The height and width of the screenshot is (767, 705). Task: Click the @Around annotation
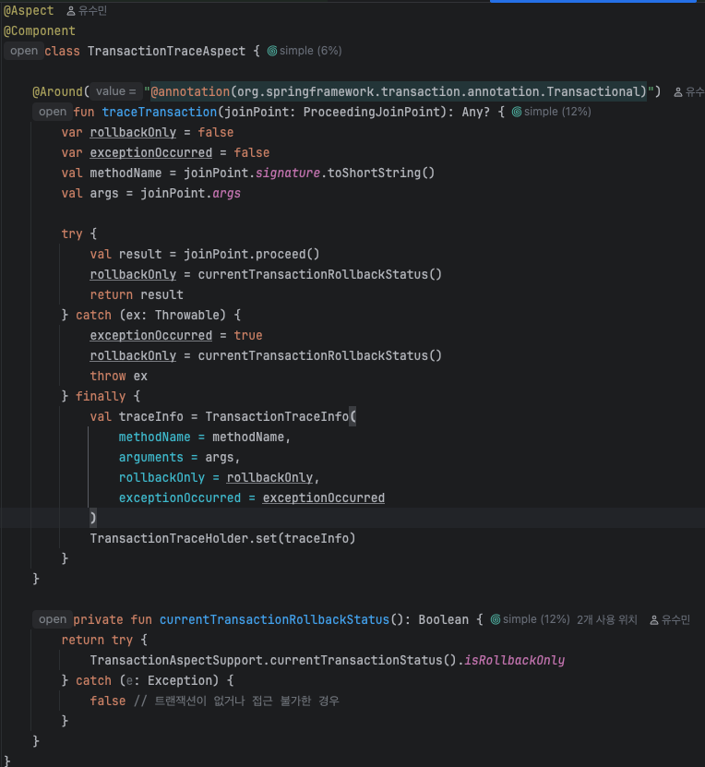pyautogui.click(x=57, y=91)
